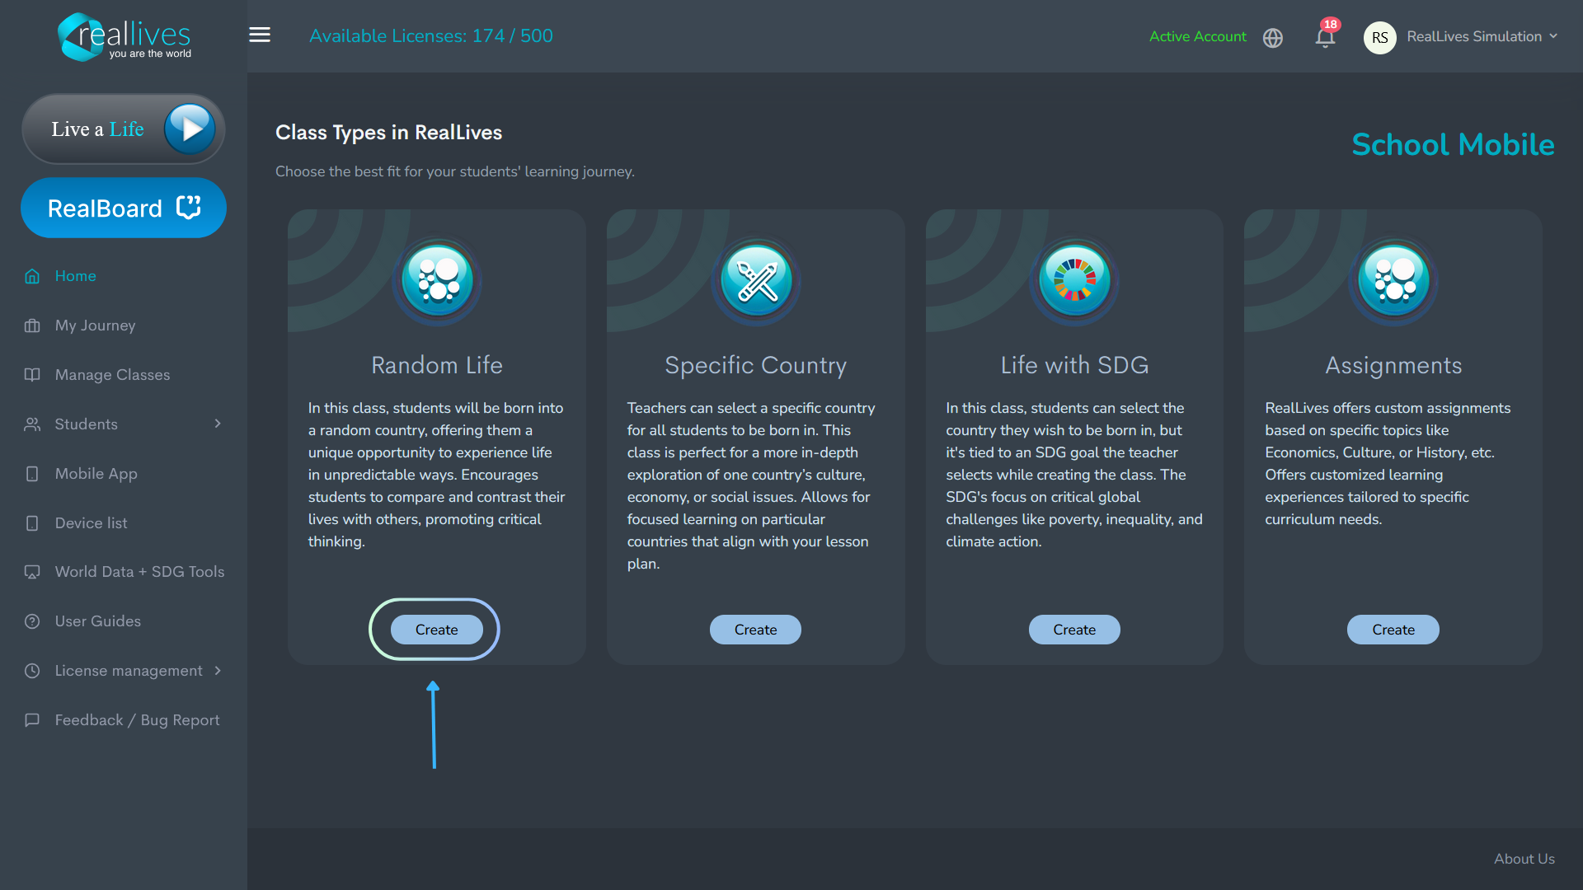Click the Device list icon

point(32,523)
